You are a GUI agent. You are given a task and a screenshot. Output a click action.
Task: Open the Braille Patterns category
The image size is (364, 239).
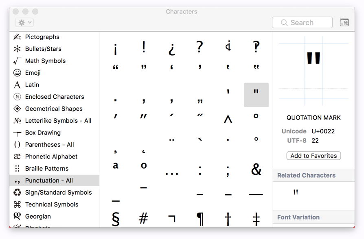(x=47, y=169)
